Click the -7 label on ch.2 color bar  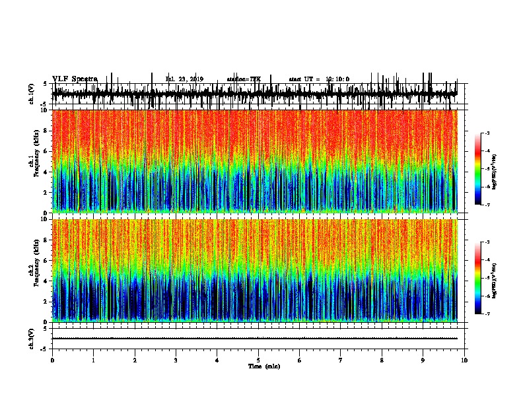(x=487, y=314)
